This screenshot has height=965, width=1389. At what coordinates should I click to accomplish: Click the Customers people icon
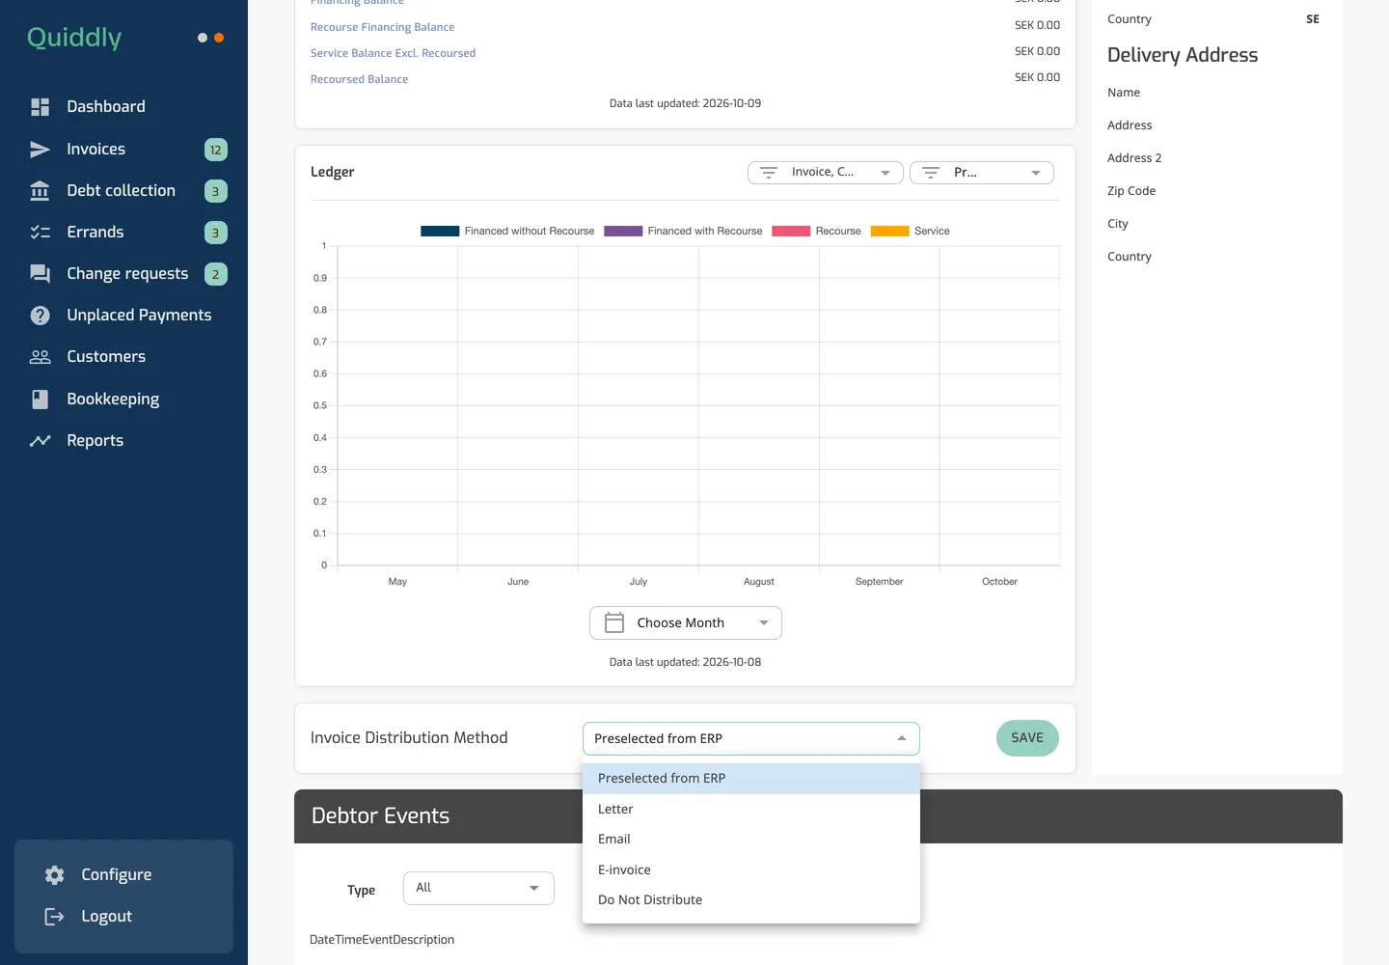tap(40, 357)
